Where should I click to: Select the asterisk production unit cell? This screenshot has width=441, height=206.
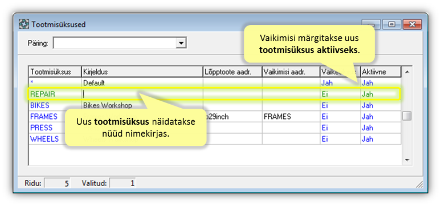pyautogui.click(x=55, y=83)
